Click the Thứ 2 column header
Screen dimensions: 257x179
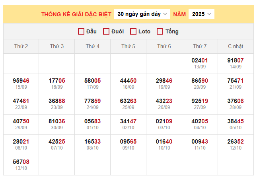[21, 47]
